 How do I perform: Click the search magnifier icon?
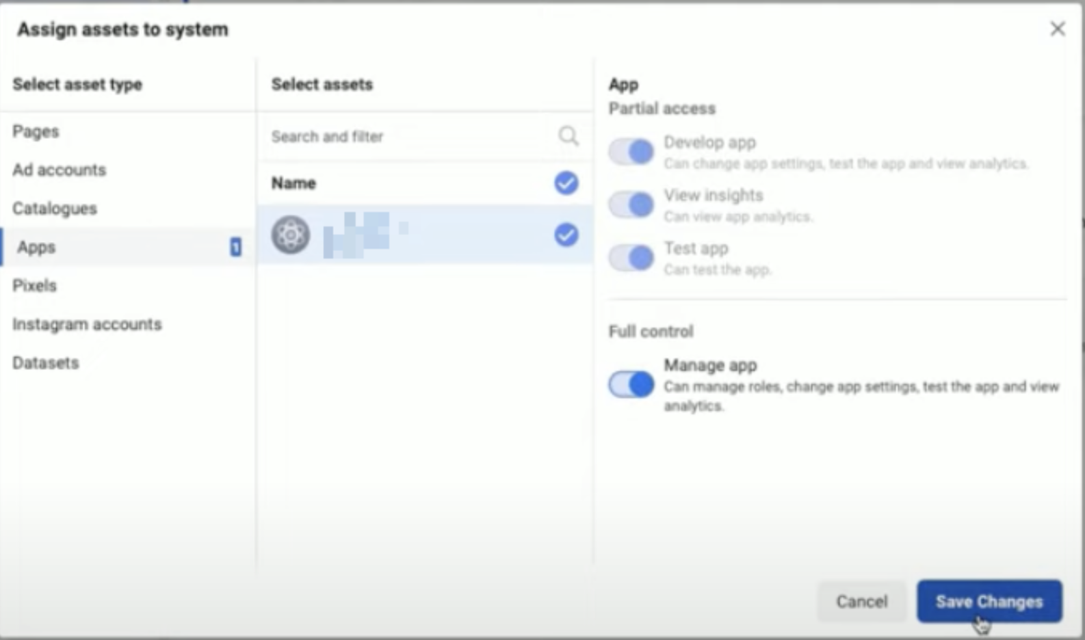point(568,136)
